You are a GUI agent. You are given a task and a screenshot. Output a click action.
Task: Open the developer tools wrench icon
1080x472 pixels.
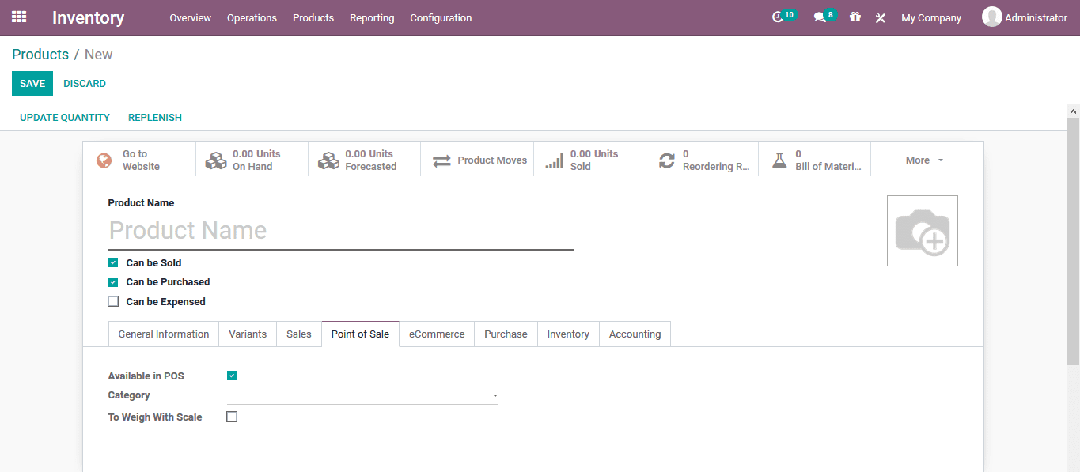[880, 17]
